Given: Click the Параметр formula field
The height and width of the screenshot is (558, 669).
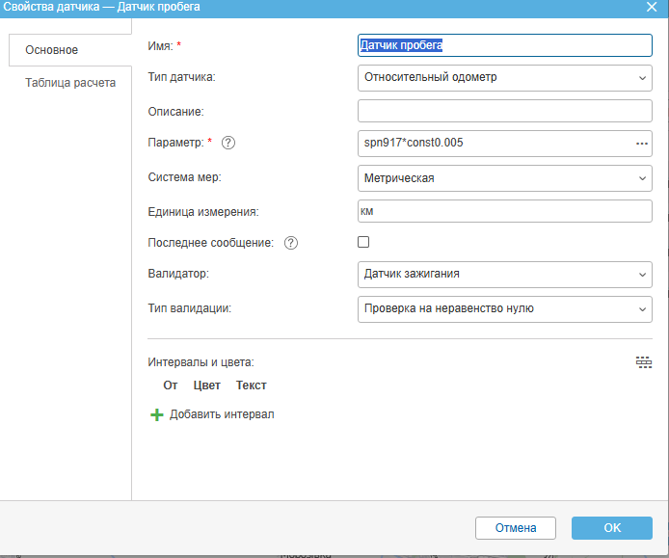Looking at the screenshot, I should (494, 144).
